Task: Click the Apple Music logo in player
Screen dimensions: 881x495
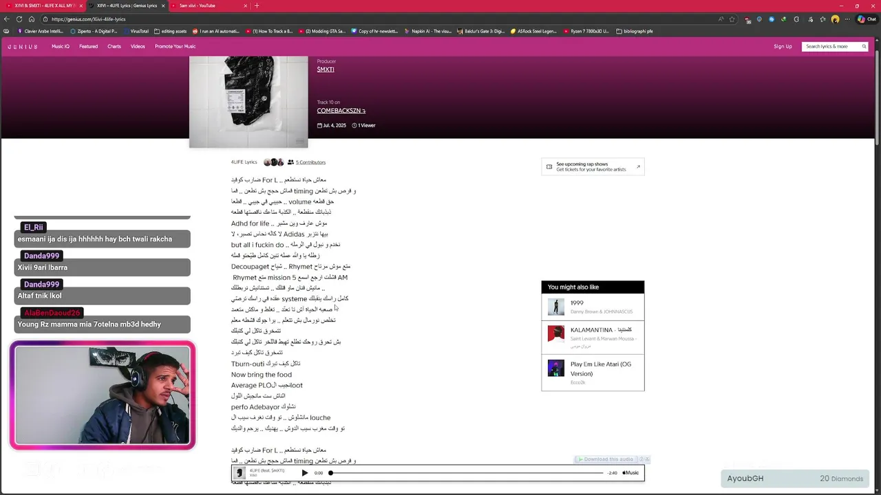Action: tap(630, 473)
